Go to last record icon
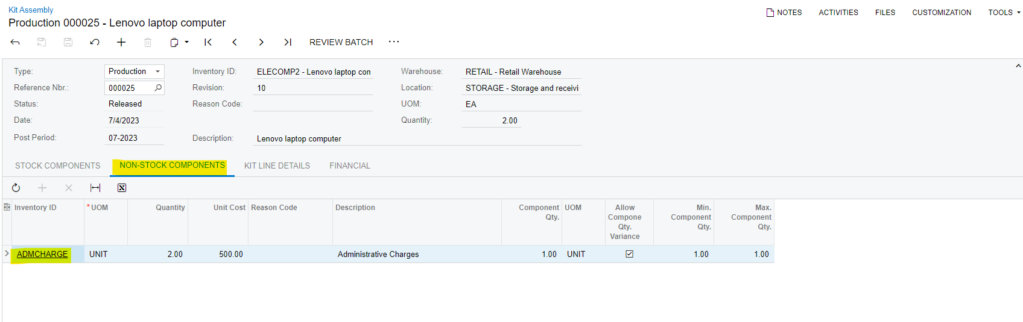The image size is (1023, 322). (288, 42)
